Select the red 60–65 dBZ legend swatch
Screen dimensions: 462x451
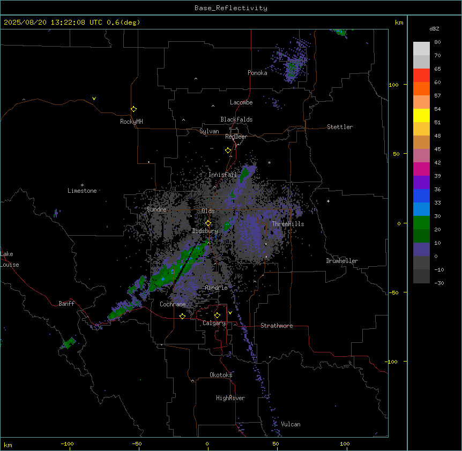[421, 75]
